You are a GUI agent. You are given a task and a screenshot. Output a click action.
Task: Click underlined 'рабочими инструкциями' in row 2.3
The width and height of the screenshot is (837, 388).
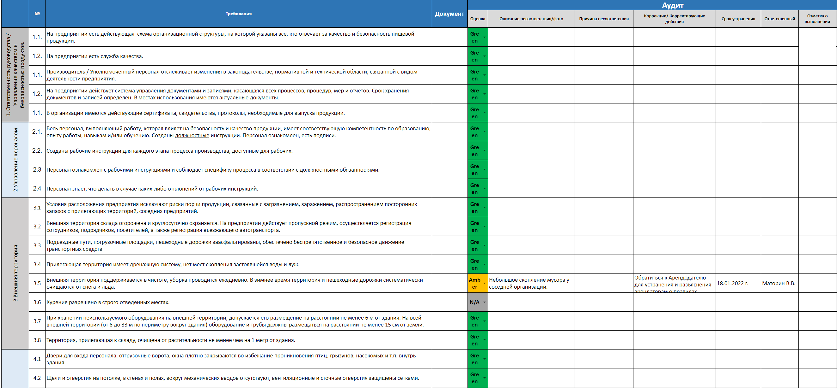[139, 170]
